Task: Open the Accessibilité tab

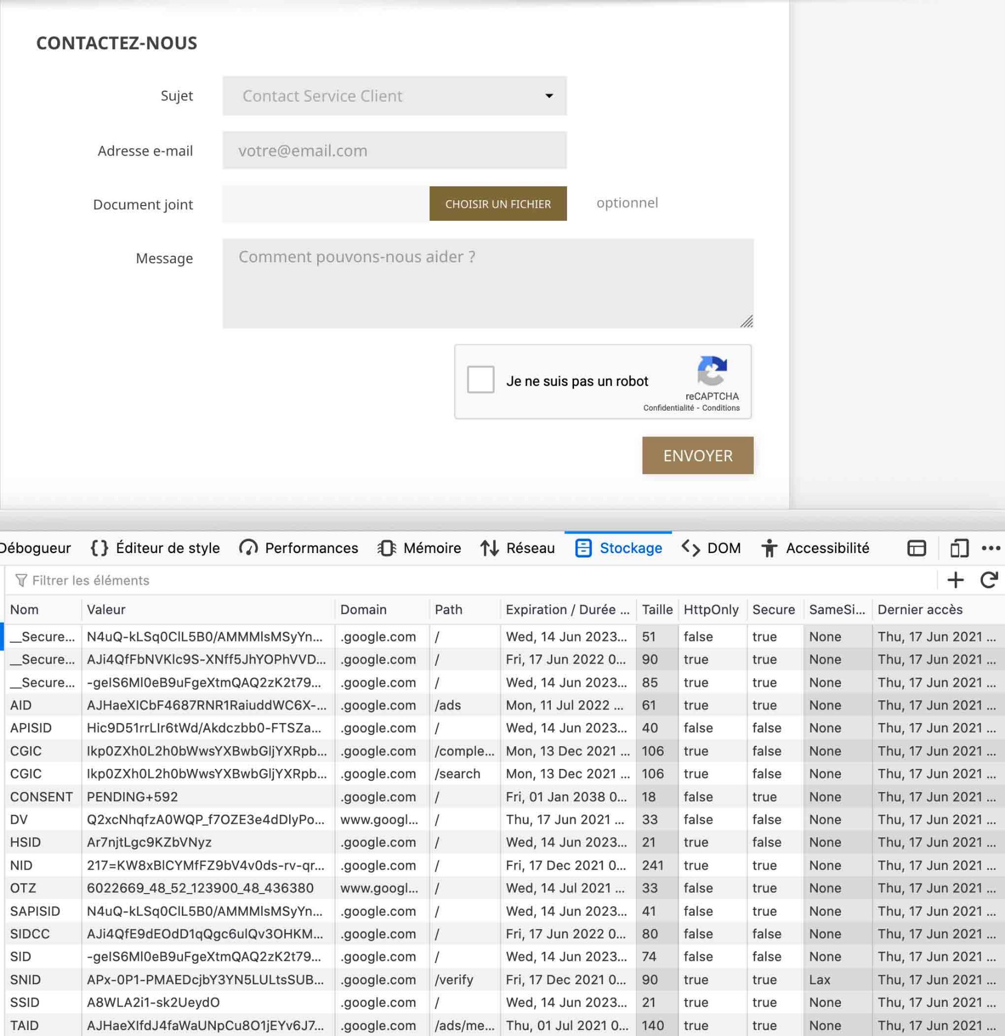Action: click(815, 548)
